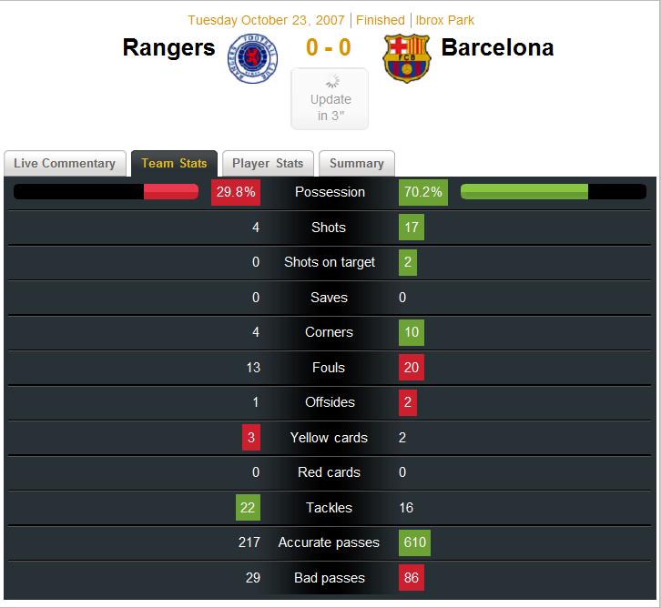Click the Tuesday October 23, 2007 date
The image size is (661, 608).
click(250, 20)
